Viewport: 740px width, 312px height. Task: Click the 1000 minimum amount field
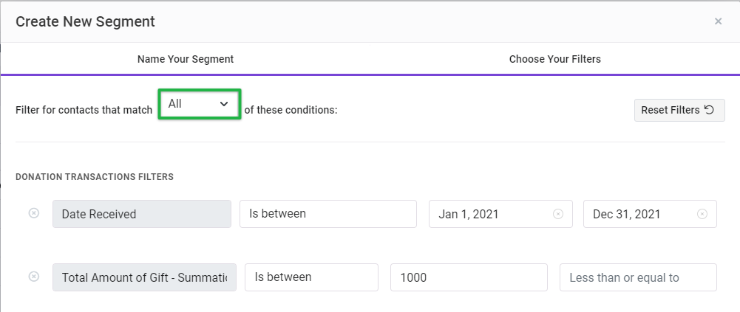[469, 277]
